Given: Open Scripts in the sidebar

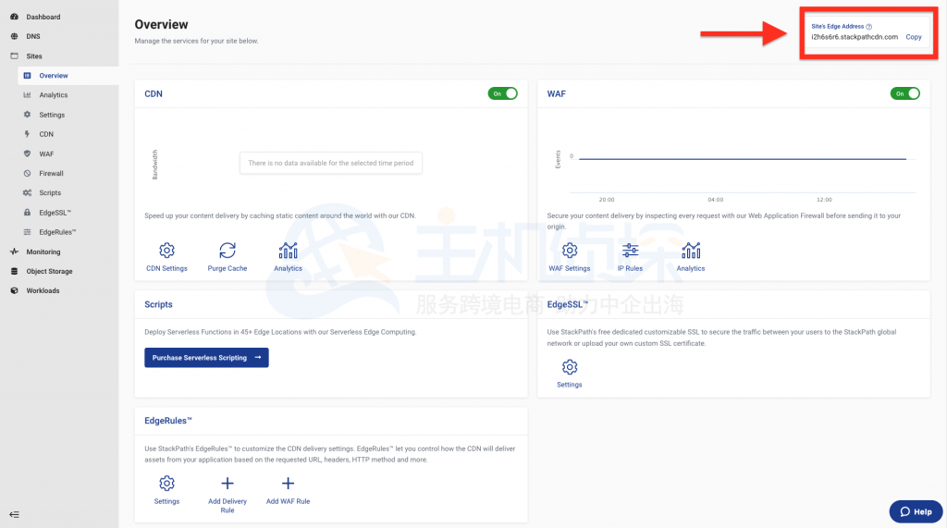Looking at the screenshot, I should point(50,192).
